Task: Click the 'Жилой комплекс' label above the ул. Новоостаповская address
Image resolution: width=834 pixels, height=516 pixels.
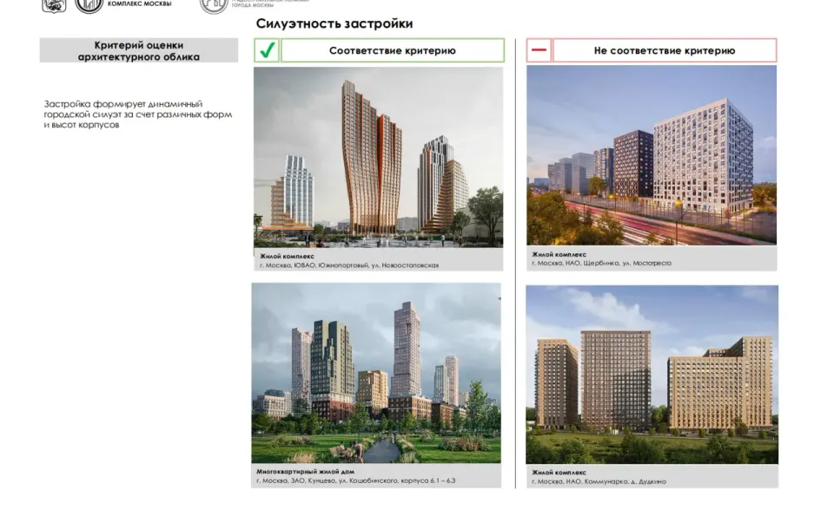Action: coord(288,257)
